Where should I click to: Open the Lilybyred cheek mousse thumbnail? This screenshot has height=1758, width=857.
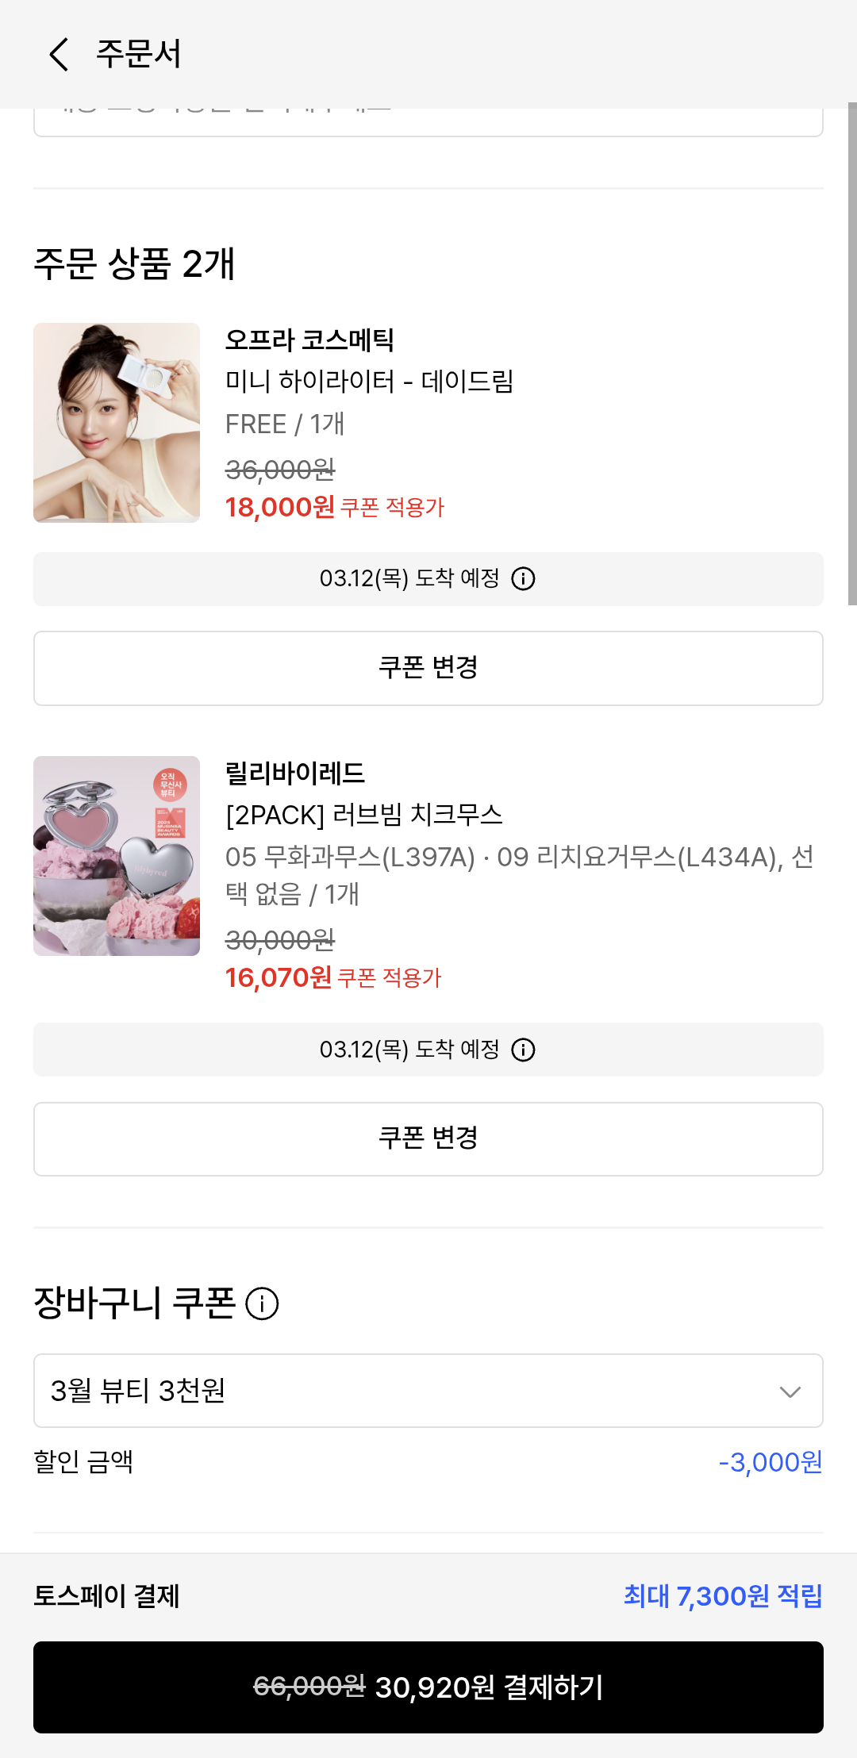[x=117, y=855]
